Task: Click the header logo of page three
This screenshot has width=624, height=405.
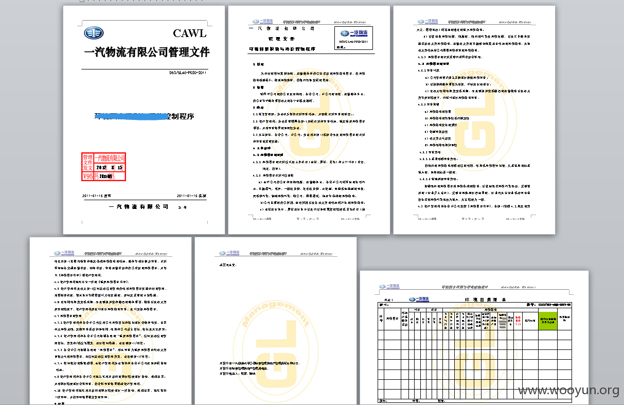Action: coord(428,22)
